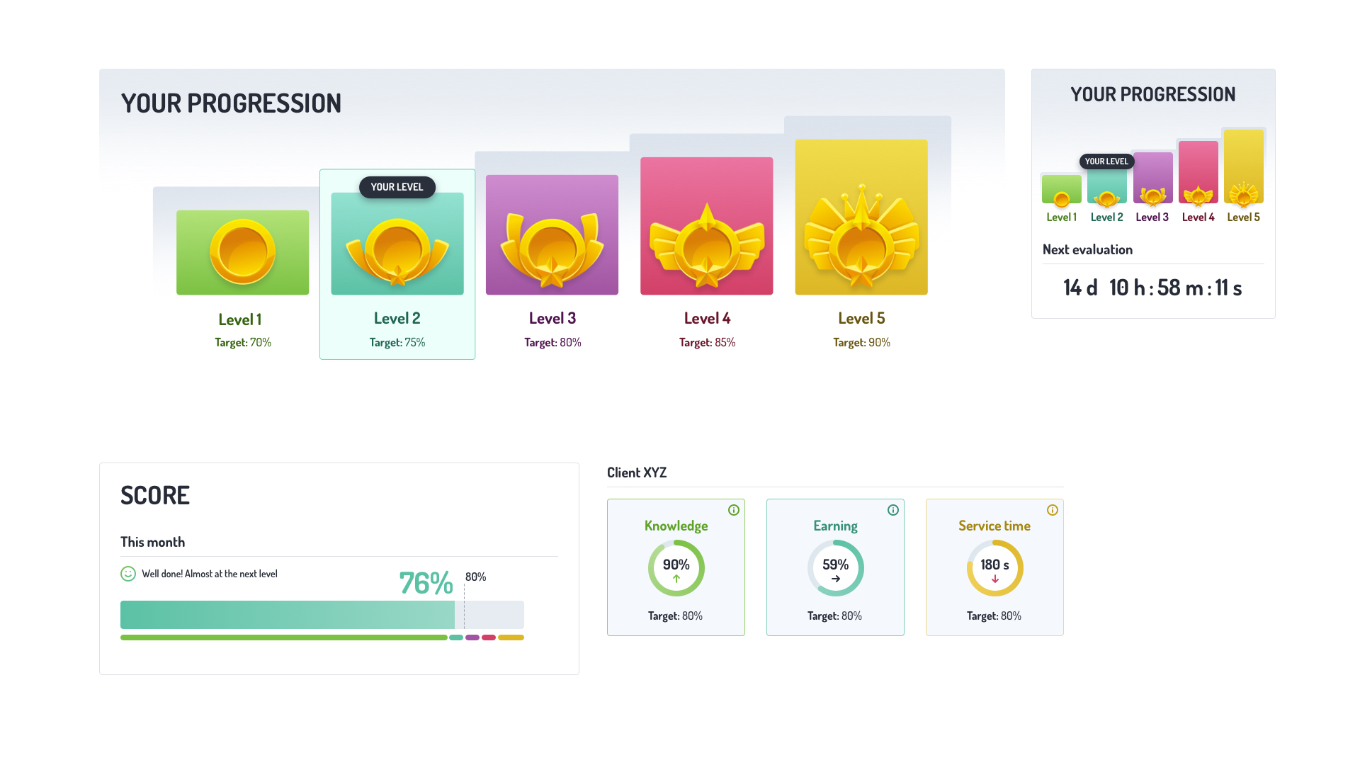Open the Earning card info icon
The image size is (1360, 765).
[x=893, y=509]
